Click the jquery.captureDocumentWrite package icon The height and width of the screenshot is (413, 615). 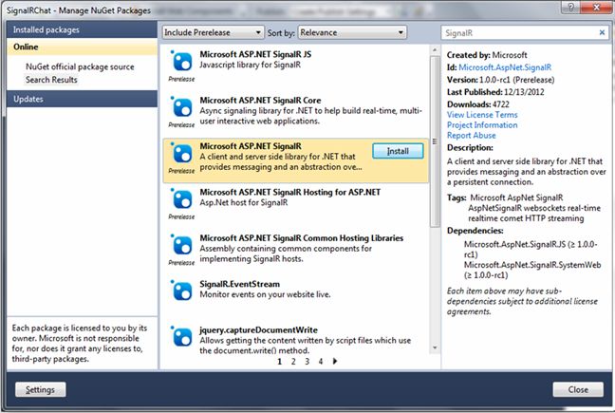pyautogui.click(x=181, y=336)
